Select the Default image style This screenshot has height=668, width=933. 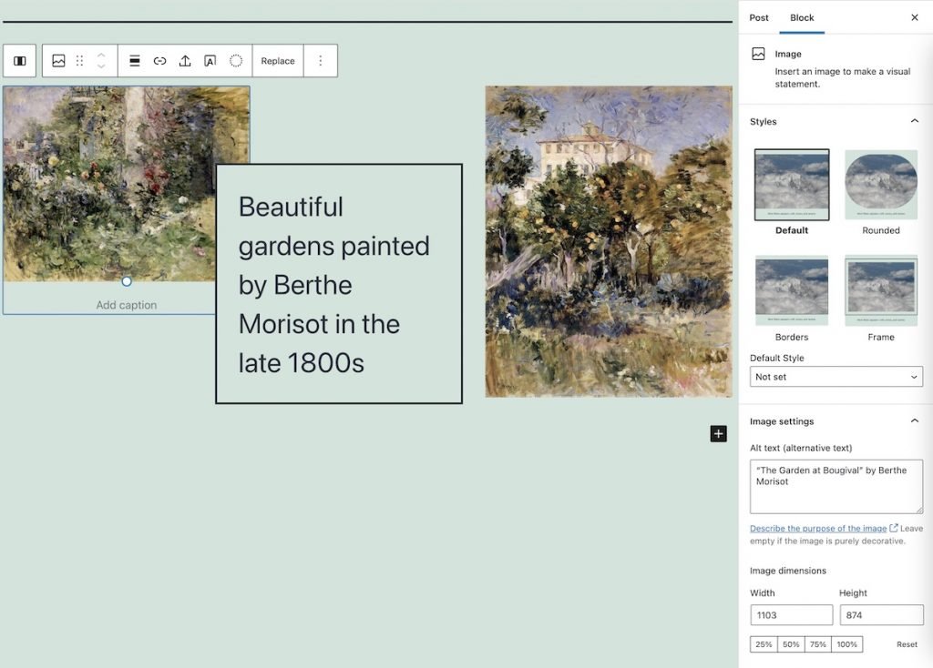pos(792,192)
